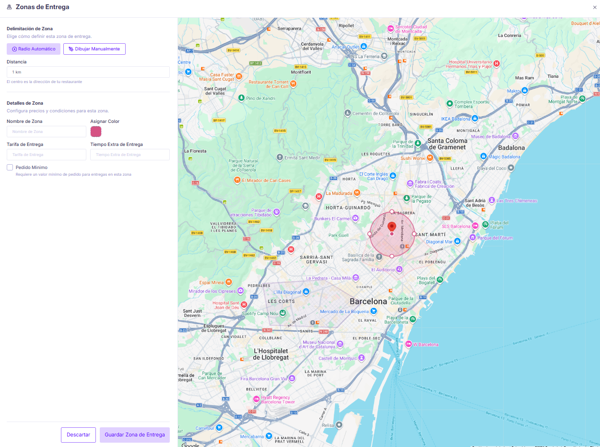Click Las Tres Chimeneas marker
The height and width of the screenshot is (447, 600).
point(492,201)
